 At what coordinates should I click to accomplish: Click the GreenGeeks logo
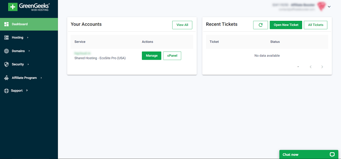point(29,7)
